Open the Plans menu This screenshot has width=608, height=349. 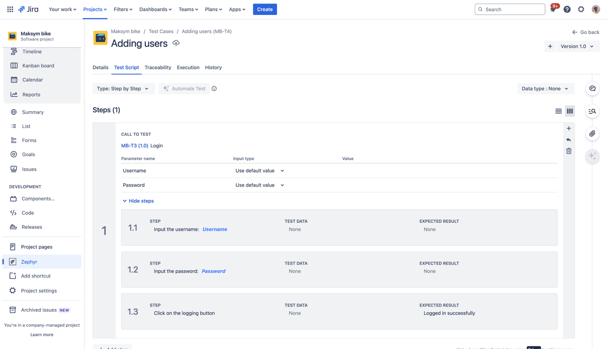[x=213, y=9]
